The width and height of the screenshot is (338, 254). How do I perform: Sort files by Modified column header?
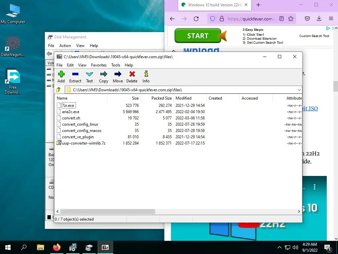[x=190, y=98]
